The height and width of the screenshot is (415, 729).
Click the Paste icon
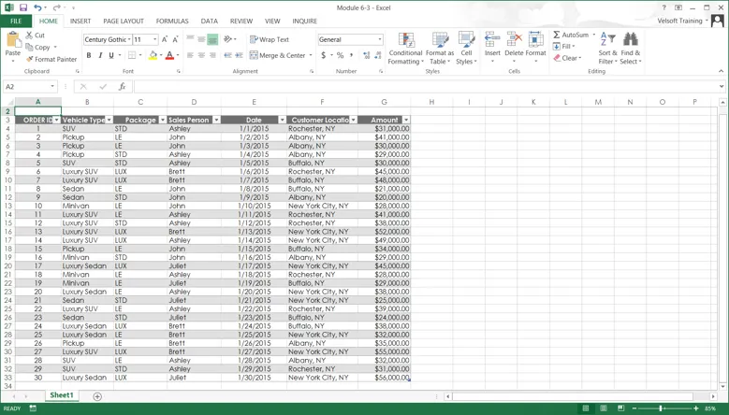tap(13, 41)
